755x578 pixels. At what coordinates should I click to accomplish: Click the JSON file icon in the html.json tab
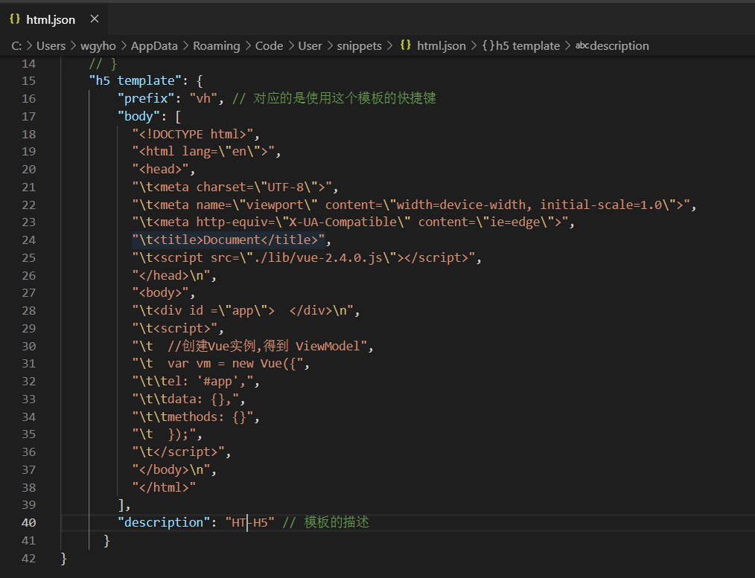pos(14,19)
